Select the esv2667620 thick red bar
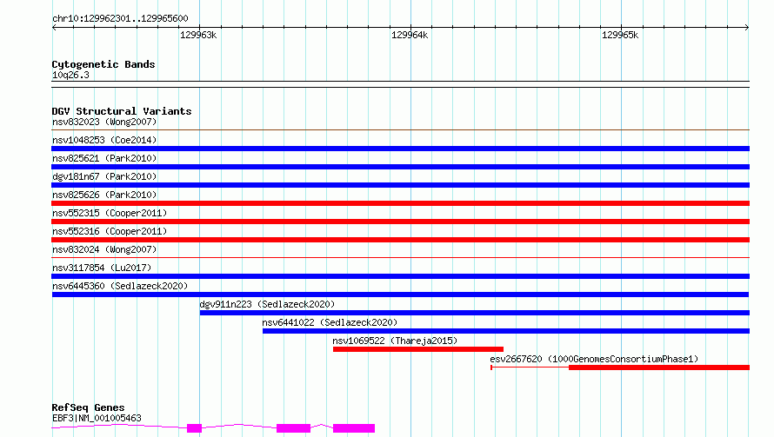The width and height of the screenshot is (774, 437). pos(659,367)
